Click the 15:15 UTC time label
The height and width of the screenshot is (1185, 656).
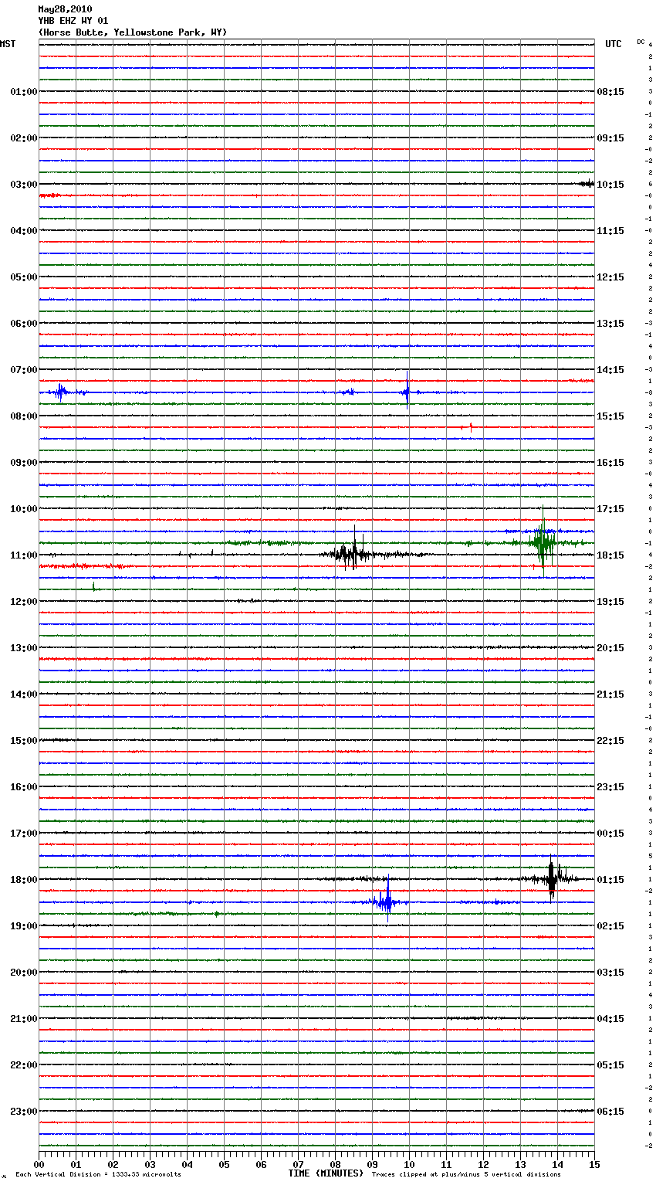(610, 416)
